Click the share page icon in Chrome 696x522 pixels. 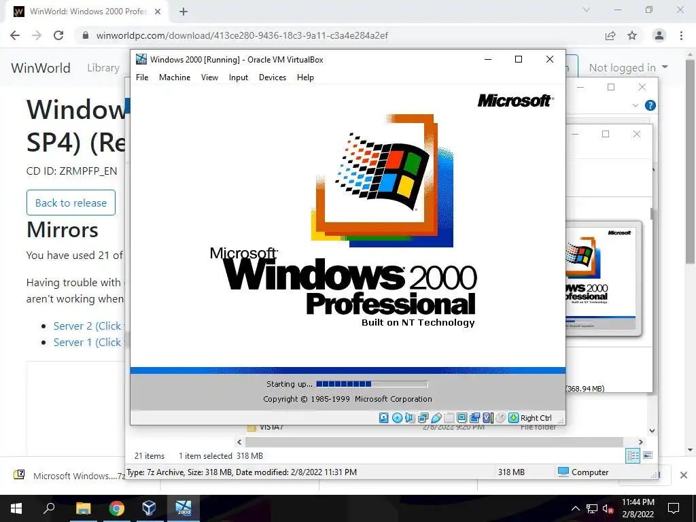pyautogui.click(x=610, y=35)
